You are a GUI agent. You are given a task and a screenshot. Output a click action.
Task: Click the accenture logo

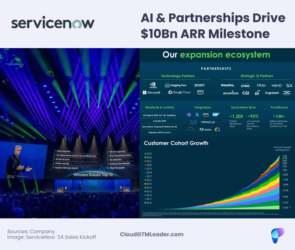231,93
